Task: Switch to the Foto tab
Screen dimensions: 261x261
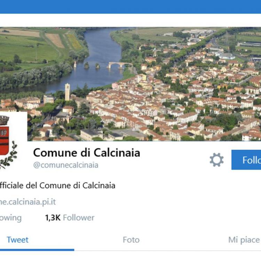Action: (131, 240)
